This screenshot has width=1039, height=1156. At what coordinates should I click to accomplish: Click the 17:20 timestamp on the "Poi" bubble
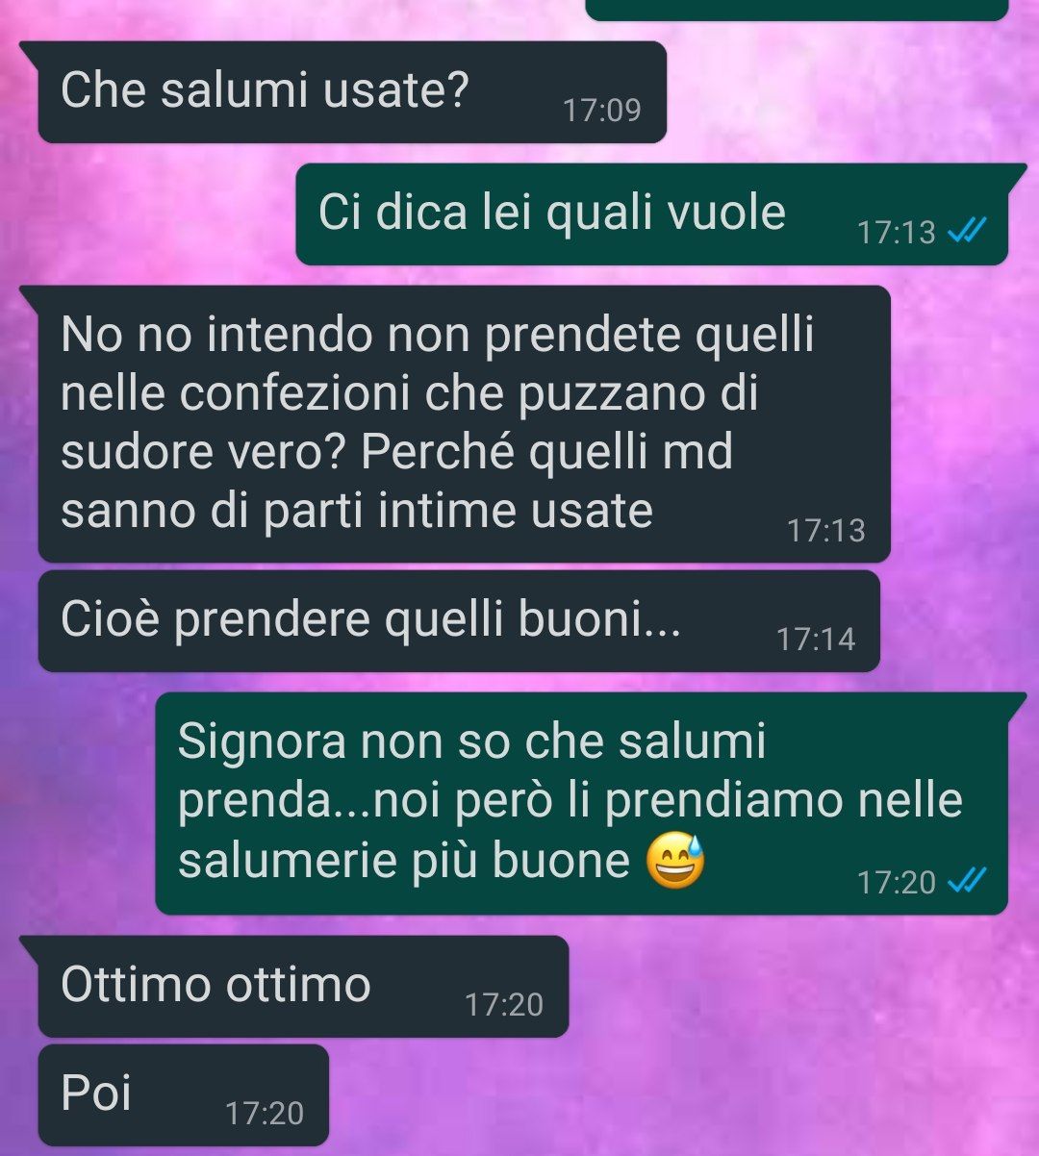click(x=265, y=1114)
